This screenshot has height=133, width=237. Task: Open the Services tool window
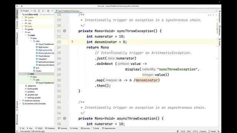point(86,128)
